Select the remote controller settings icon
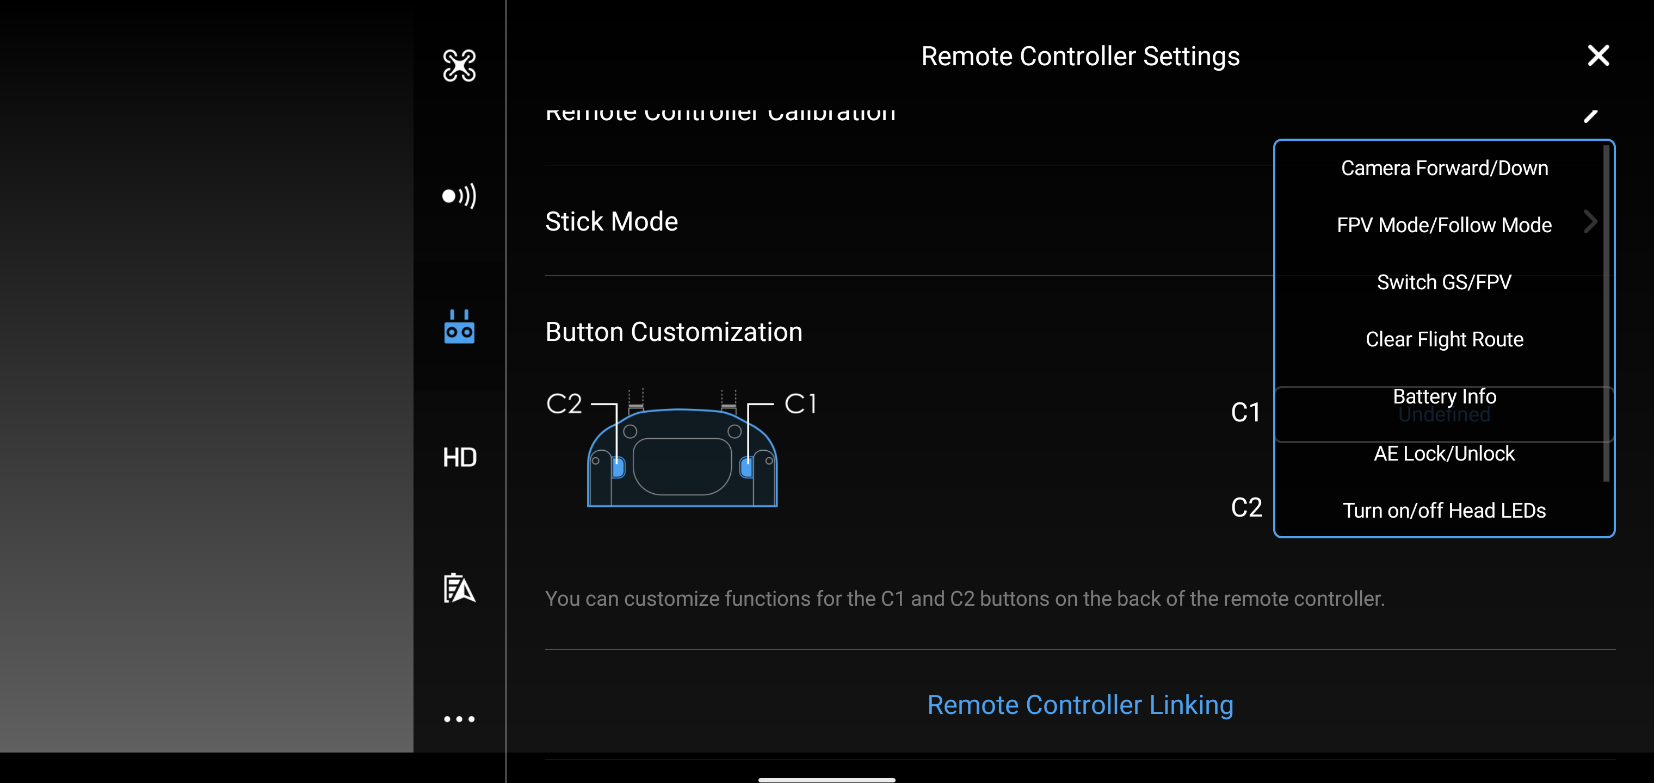1654x783 pixels. point(459,327)
